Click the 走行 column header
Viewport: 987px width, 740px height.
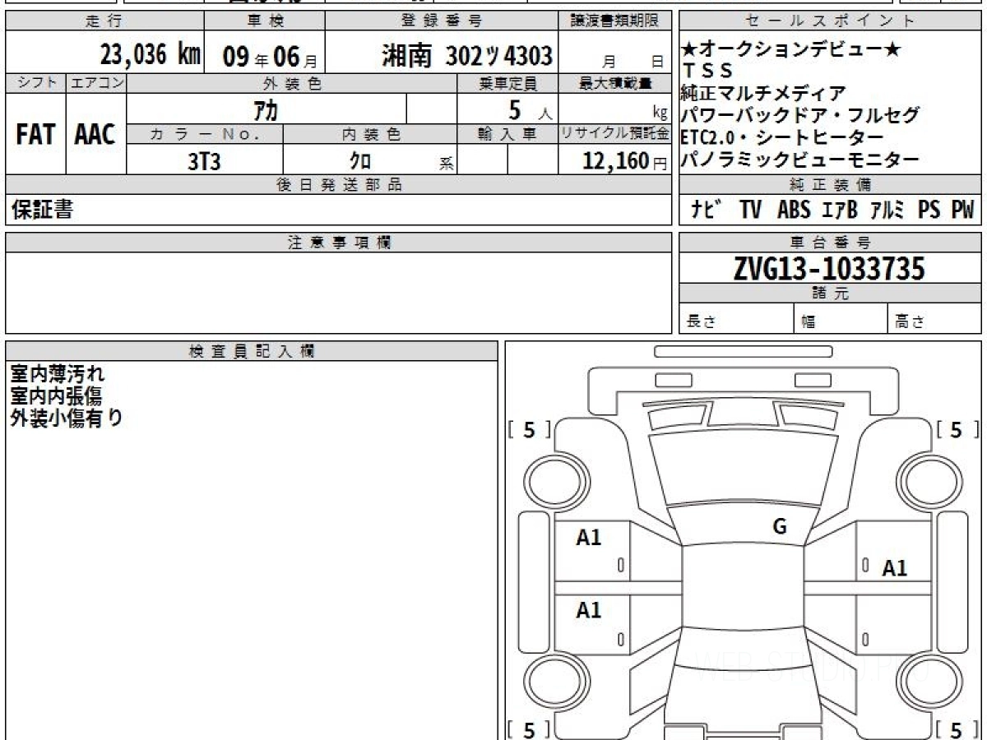click(x=103, y=21)
